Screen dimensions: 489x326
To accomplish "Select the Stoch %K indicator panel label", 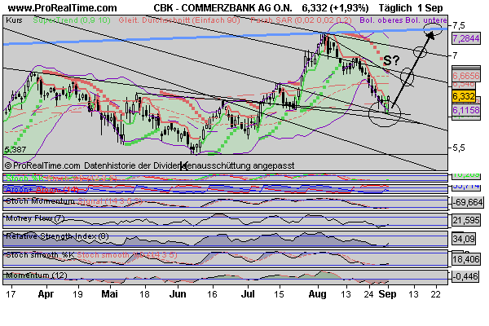I will coord(61,178).
